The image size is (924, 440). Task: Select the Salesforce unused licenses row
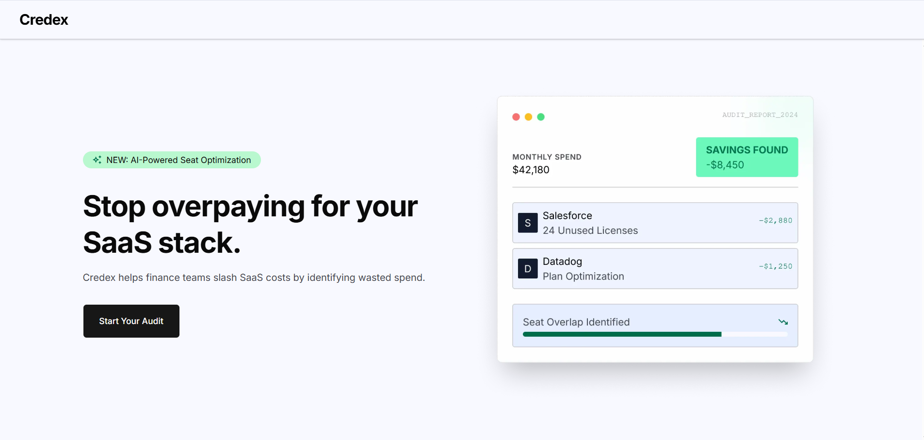click(x=655, y=223)
